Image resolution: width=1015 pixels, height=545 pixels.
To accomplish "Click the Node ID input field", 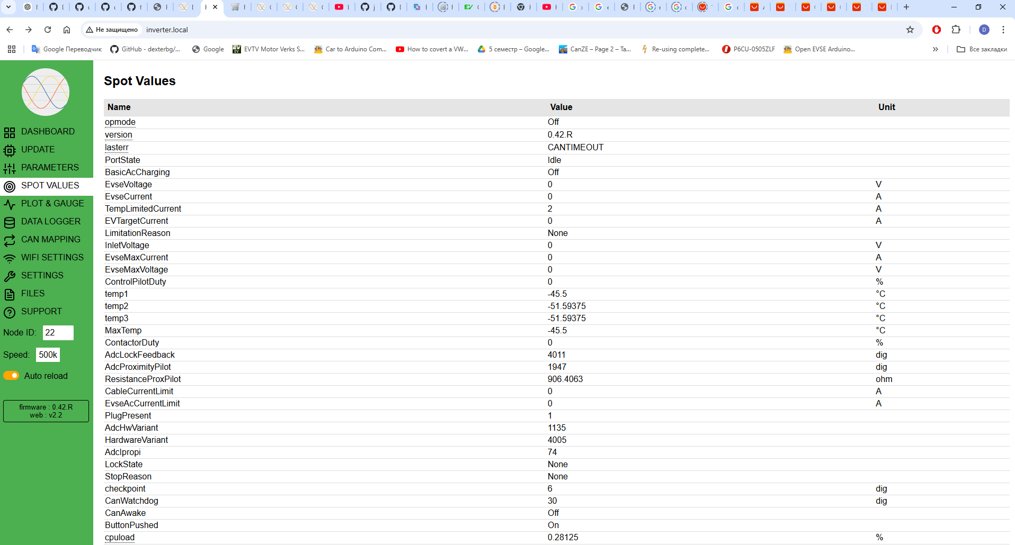I will 58,333.
